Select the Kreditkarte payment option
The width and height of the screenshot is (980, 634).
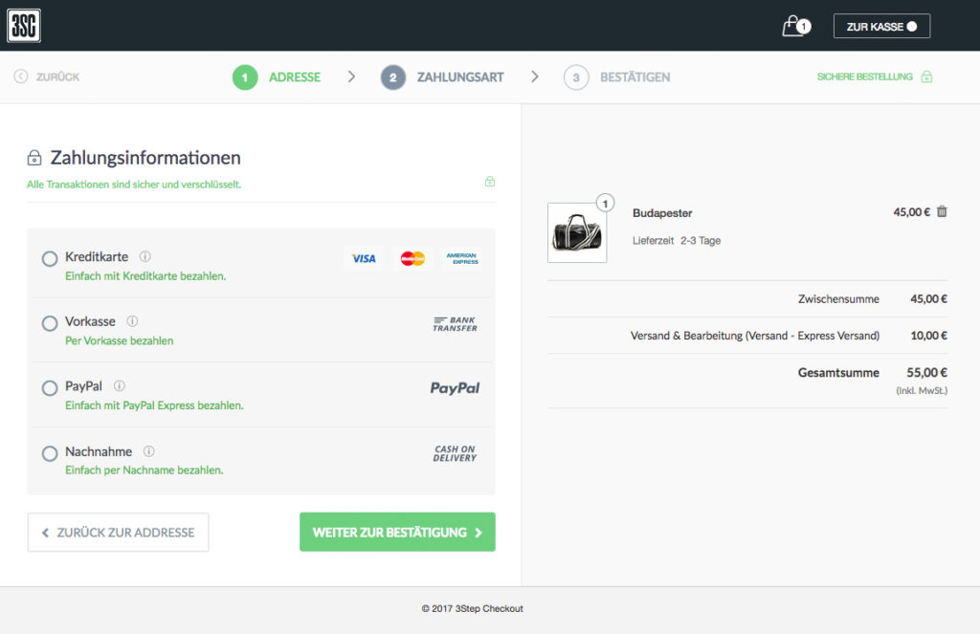pos(50,258)
